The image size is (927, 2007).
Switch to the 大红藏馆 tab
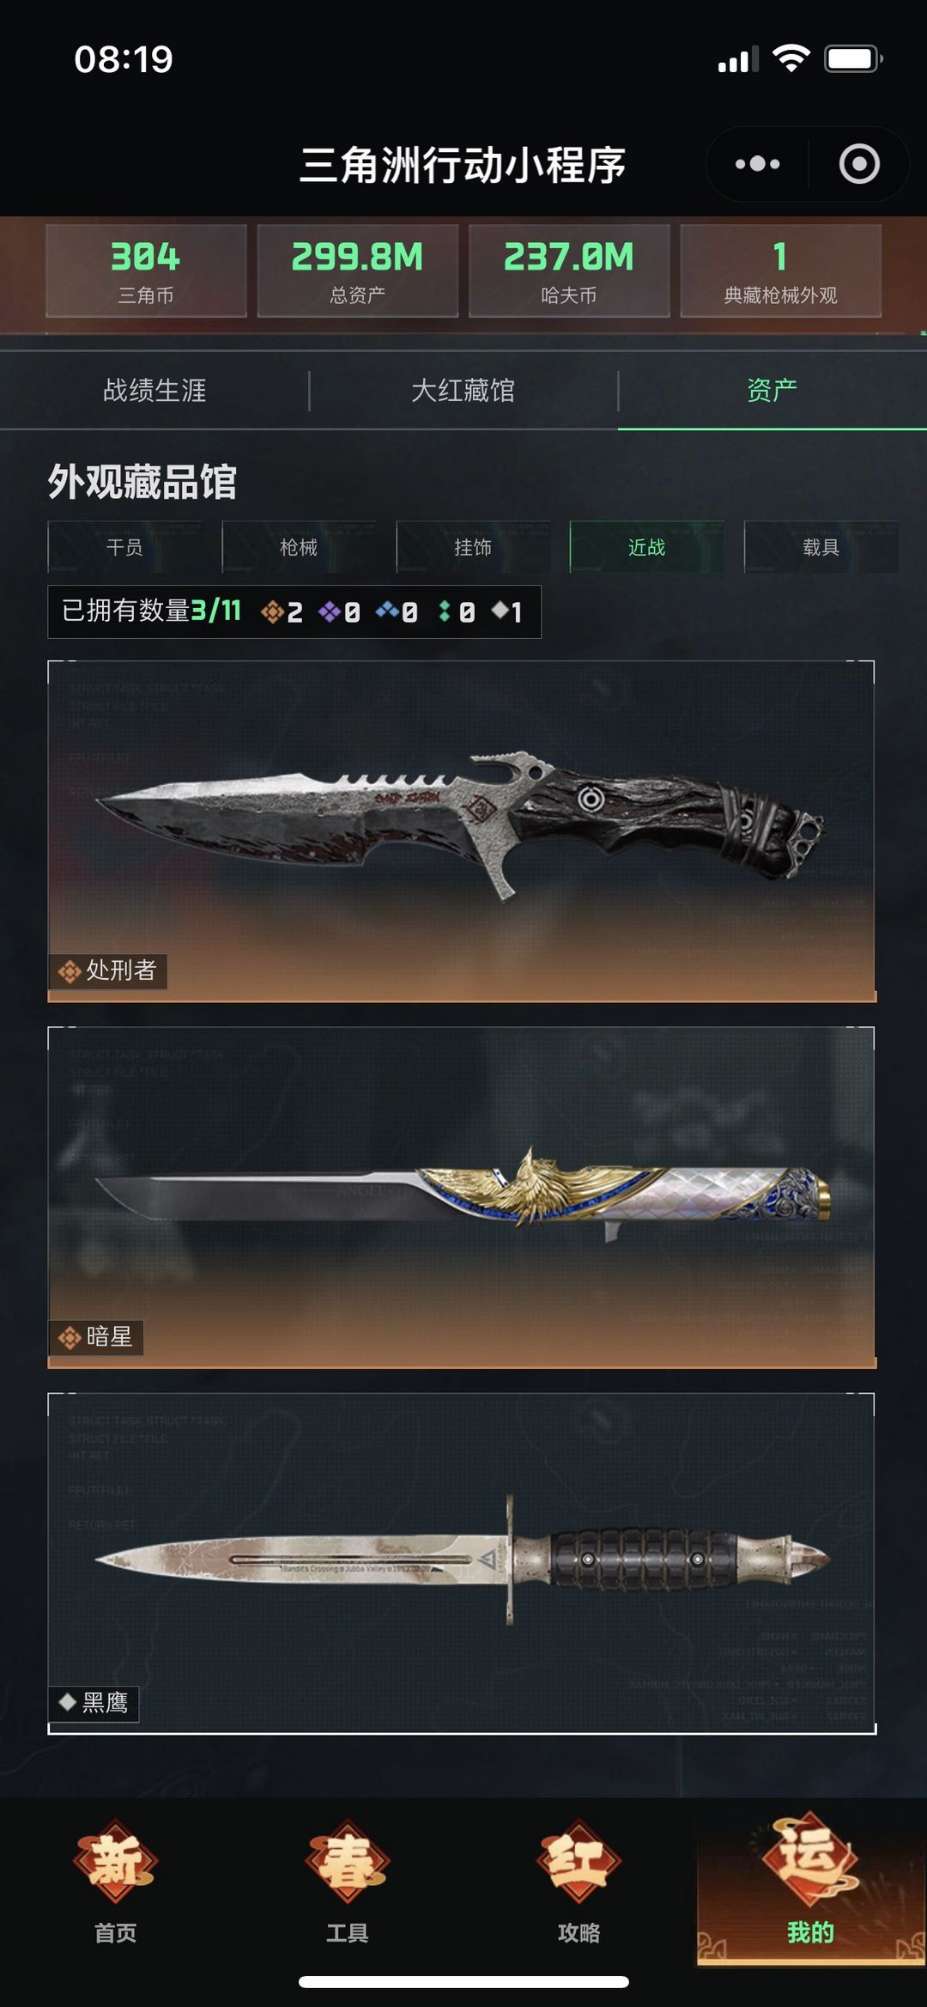point(463,391)
